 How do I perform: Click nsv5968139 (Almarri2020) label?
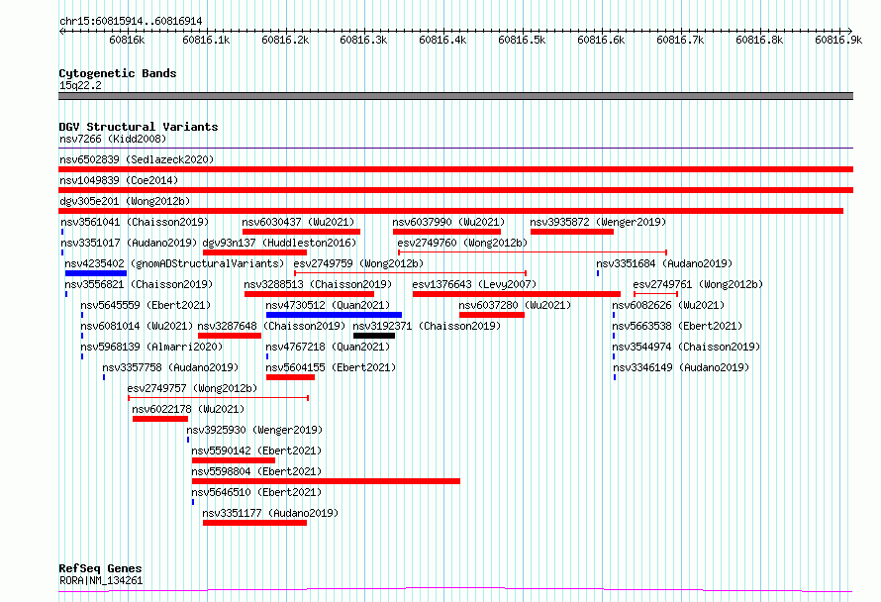pos(151,347)
